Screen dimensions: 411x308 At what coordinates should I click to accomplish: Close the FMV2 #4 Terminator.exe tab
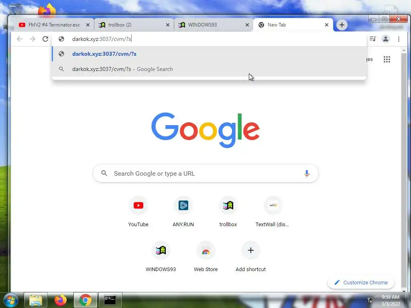pyautogui.click(x=88, y=25)
